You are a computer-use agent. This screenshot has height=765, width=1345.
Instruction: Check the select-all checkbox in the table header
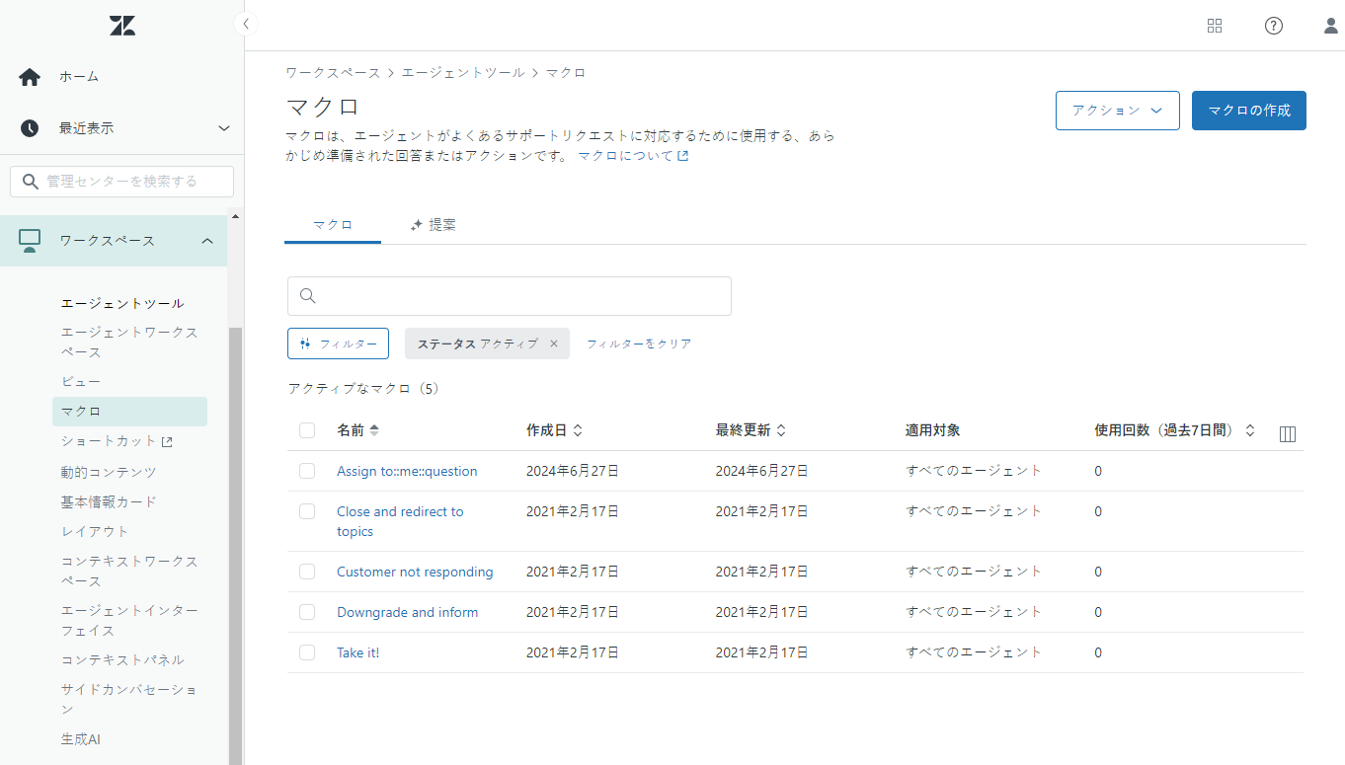[x=307, y=430]
